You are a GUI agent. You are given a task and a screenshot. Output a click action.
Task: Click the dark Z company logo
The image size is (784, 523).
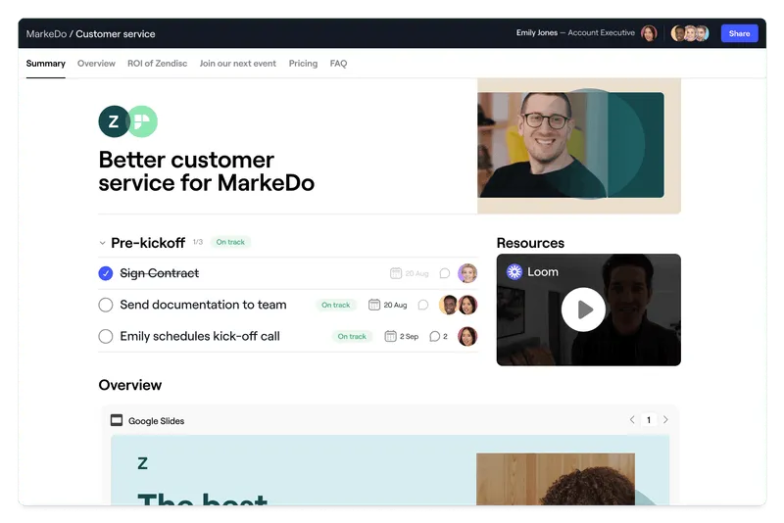(x=114, y=121)
